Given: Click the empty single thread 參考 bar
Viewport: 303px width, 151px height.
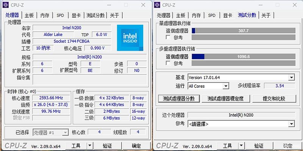Looking at the screenshot, I should [244, 37].
